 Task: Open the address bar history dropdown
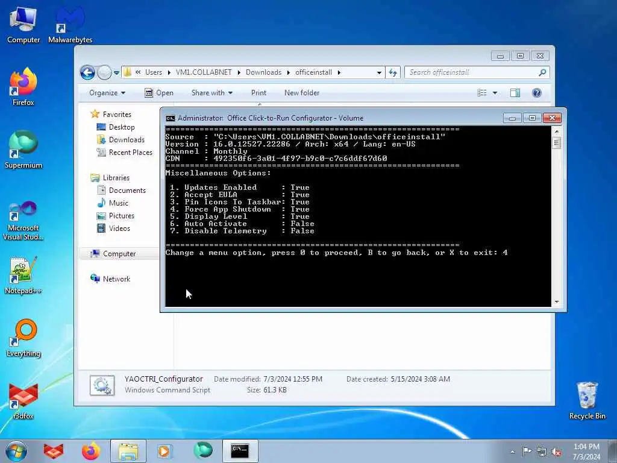click(379, 72)
